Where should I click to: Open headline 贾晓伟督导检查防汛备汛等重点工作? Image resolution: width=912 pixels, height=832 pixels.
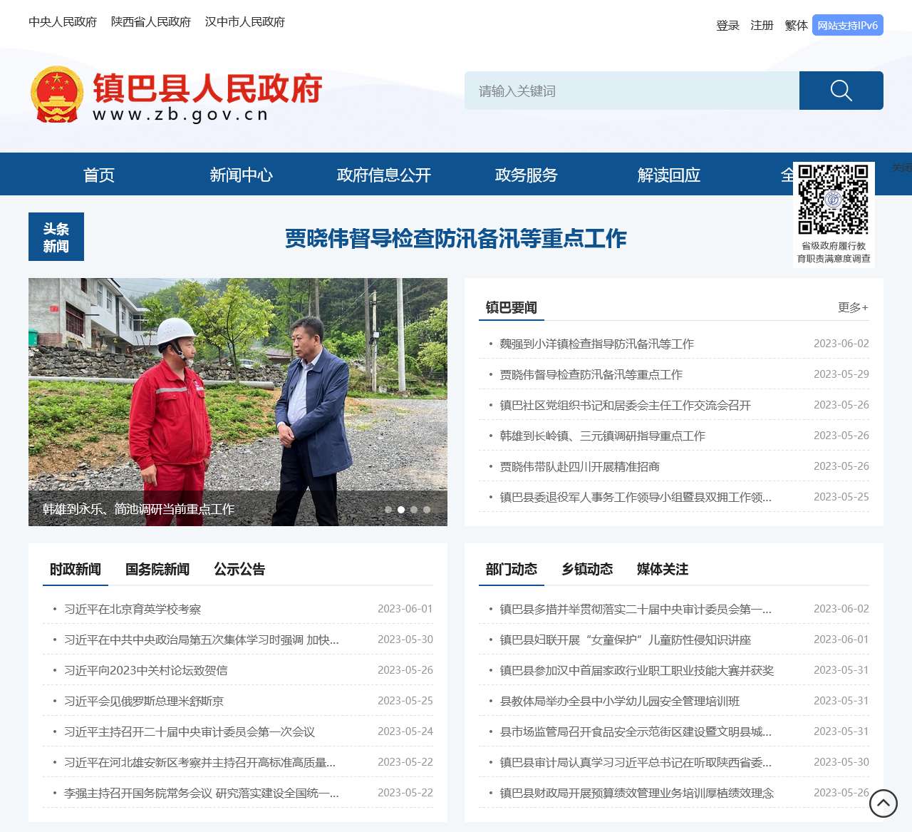pyautogui.click(x=455, y=238)
